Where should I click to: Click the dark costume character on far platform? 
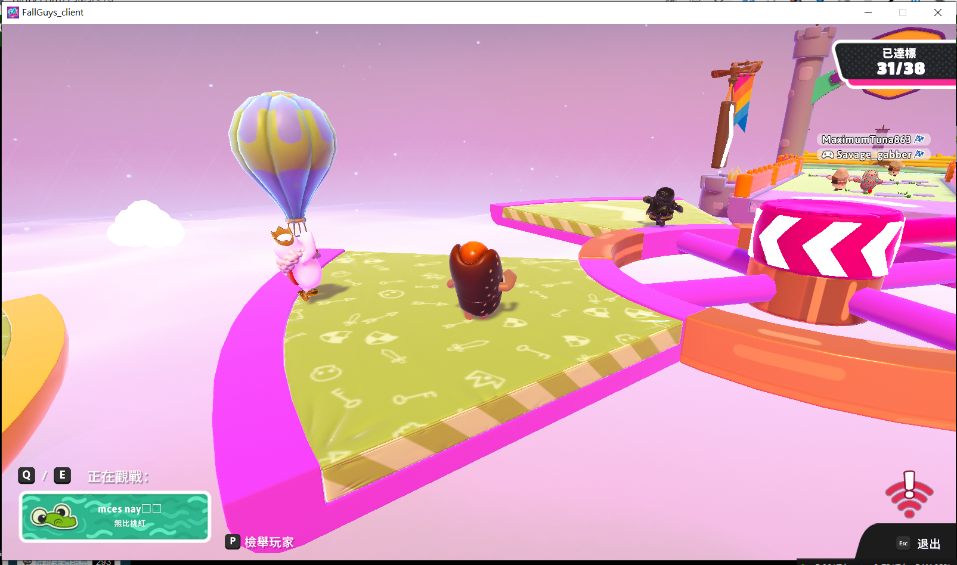tap(663, 206)
